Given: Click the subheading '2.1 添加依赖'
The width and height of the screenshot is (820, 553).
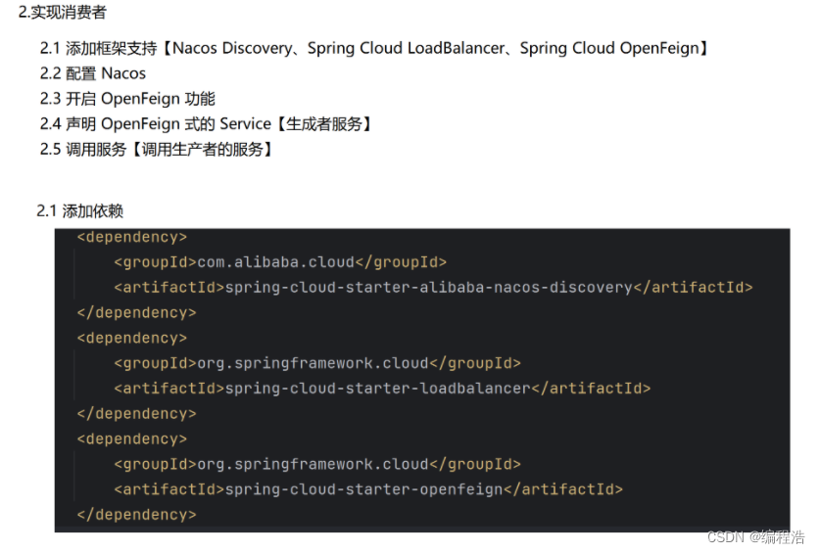Looking at the screenshot, I should click(79, 211).
